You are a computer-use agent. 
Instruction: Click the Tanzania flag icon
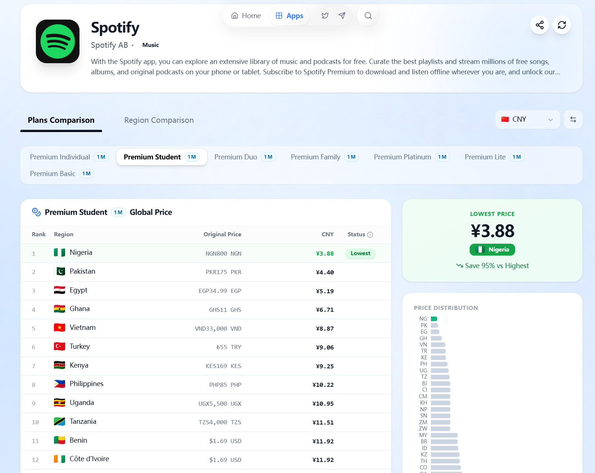pyautogui.click(x=60, y=422)
